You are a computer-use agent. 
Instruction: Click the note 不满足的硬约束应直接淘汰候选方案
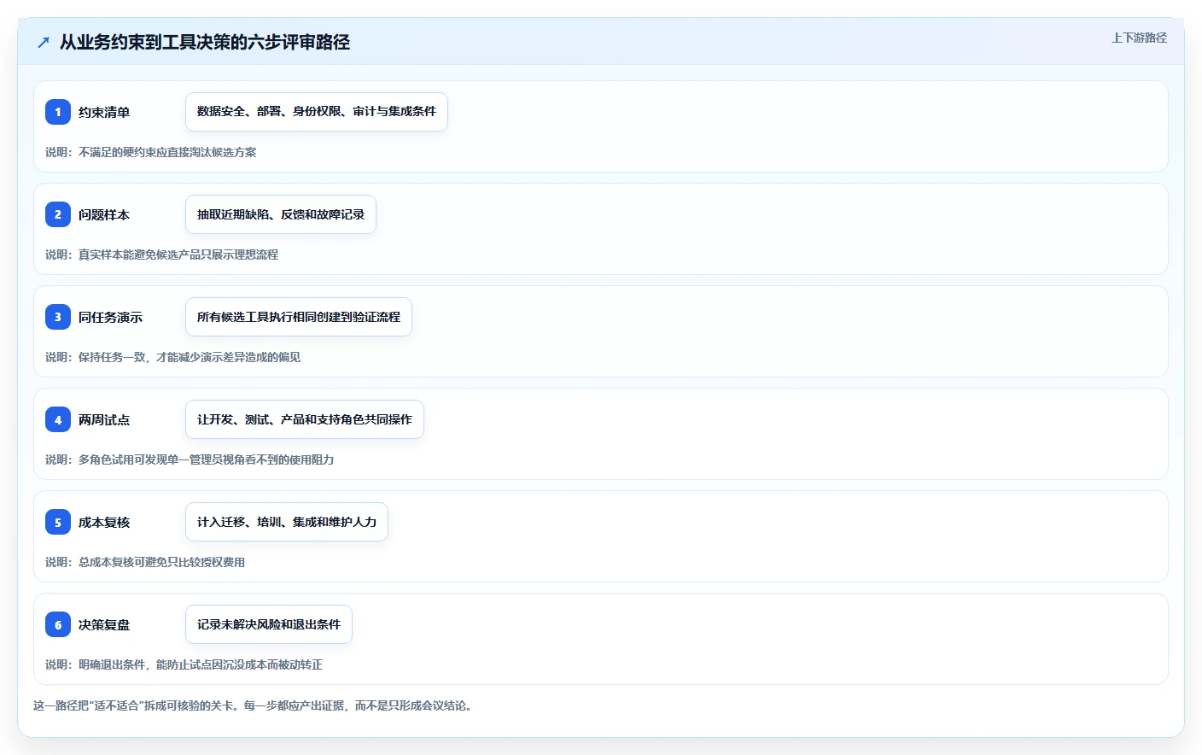coord(151,152)
